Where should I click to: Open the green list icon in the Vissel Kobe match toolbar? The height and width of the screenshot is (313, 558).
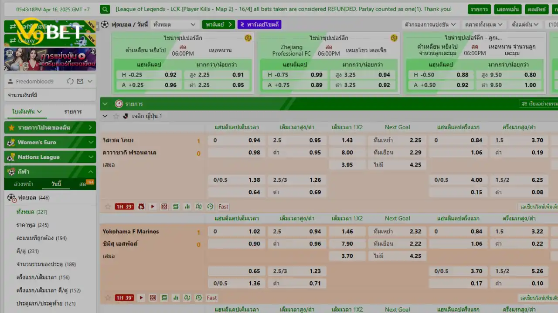click(176, 206)
